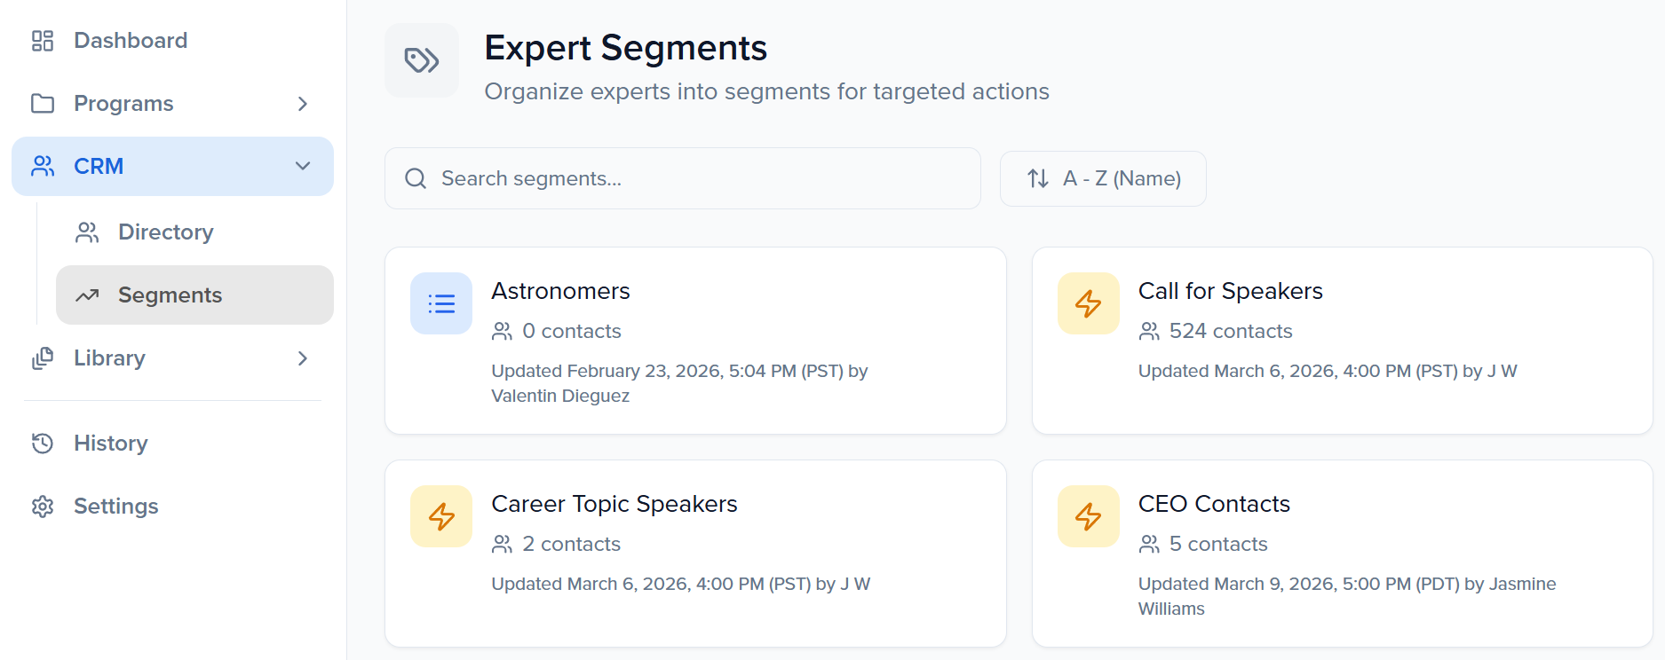
Task: Open the CEO Contacts segment title
Action: pos(1214,504)
